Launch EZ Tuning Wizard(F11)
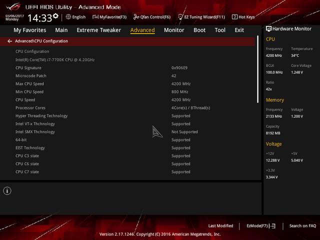 201,17
